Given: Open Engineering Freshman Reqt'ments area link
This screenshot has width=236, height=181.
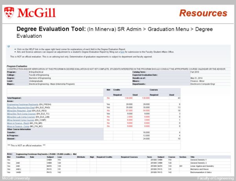Looking at the screenshot, I should tap(23, 103).
